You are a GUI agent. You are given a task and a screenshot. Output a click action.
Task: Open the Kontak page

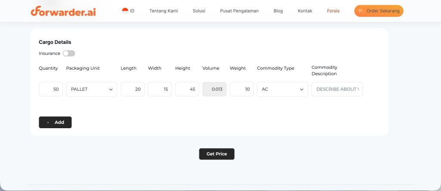pyautogui.click(x=305, y=11)
